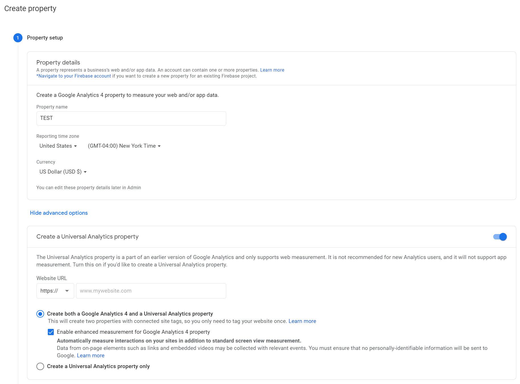Click the Property name input field
The height and width of the screenshot is (384, 520).
point(131,118)
